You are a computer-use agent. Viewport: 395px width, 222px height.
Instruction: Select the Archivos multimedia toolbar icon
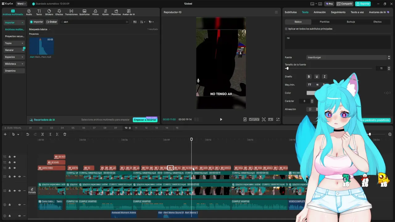pos(13,12)
